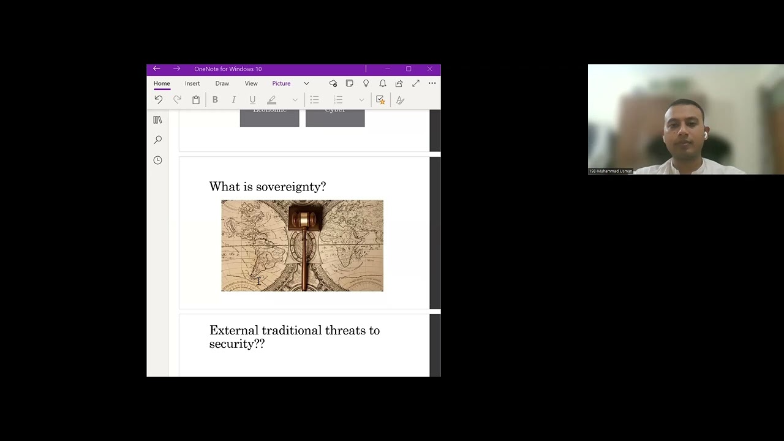Toggle italic formatting

233,100
